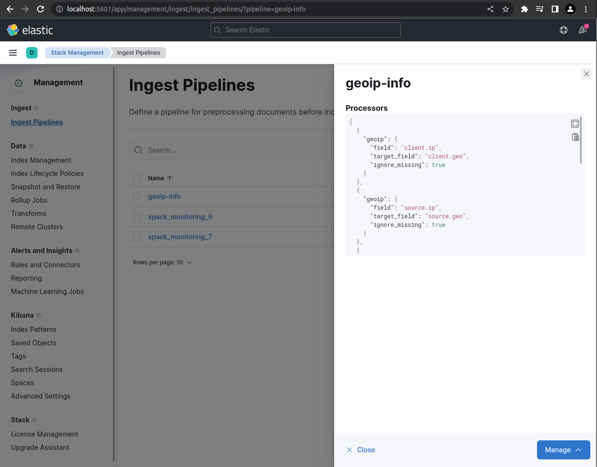Click the share icon in the address bar
The image size is (597, 467).
pyautogui.click(x=490, y=9)
